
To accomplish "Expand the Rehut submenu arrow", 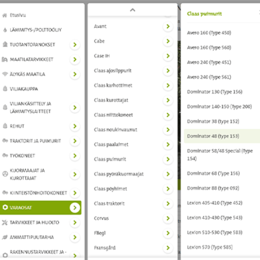I will pyautogui.click(x=75, y=126).
